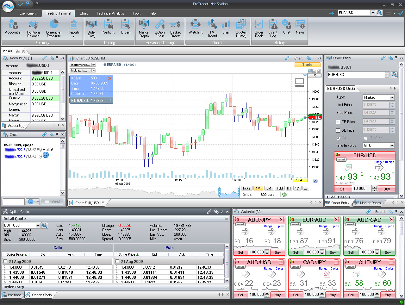Image resolution: width=405 pixels, height=305 pixels.
Task: Toggle smart mode on EUR/USD order tile
Action: 341,160
